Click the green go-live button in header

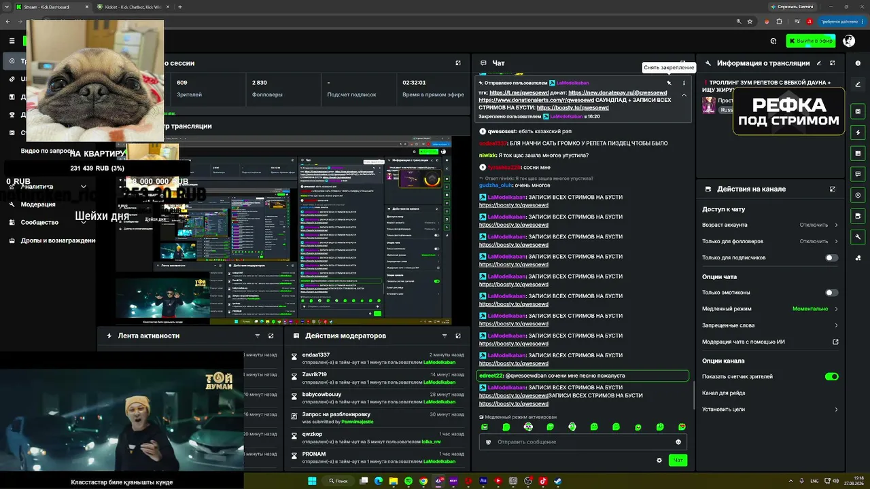(x=811, y=41)
